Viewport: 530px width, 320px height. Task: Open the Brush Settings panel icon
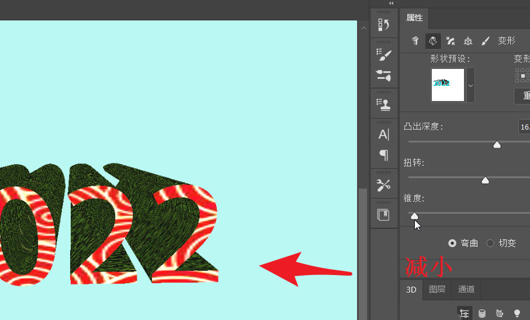pos(384,55)
